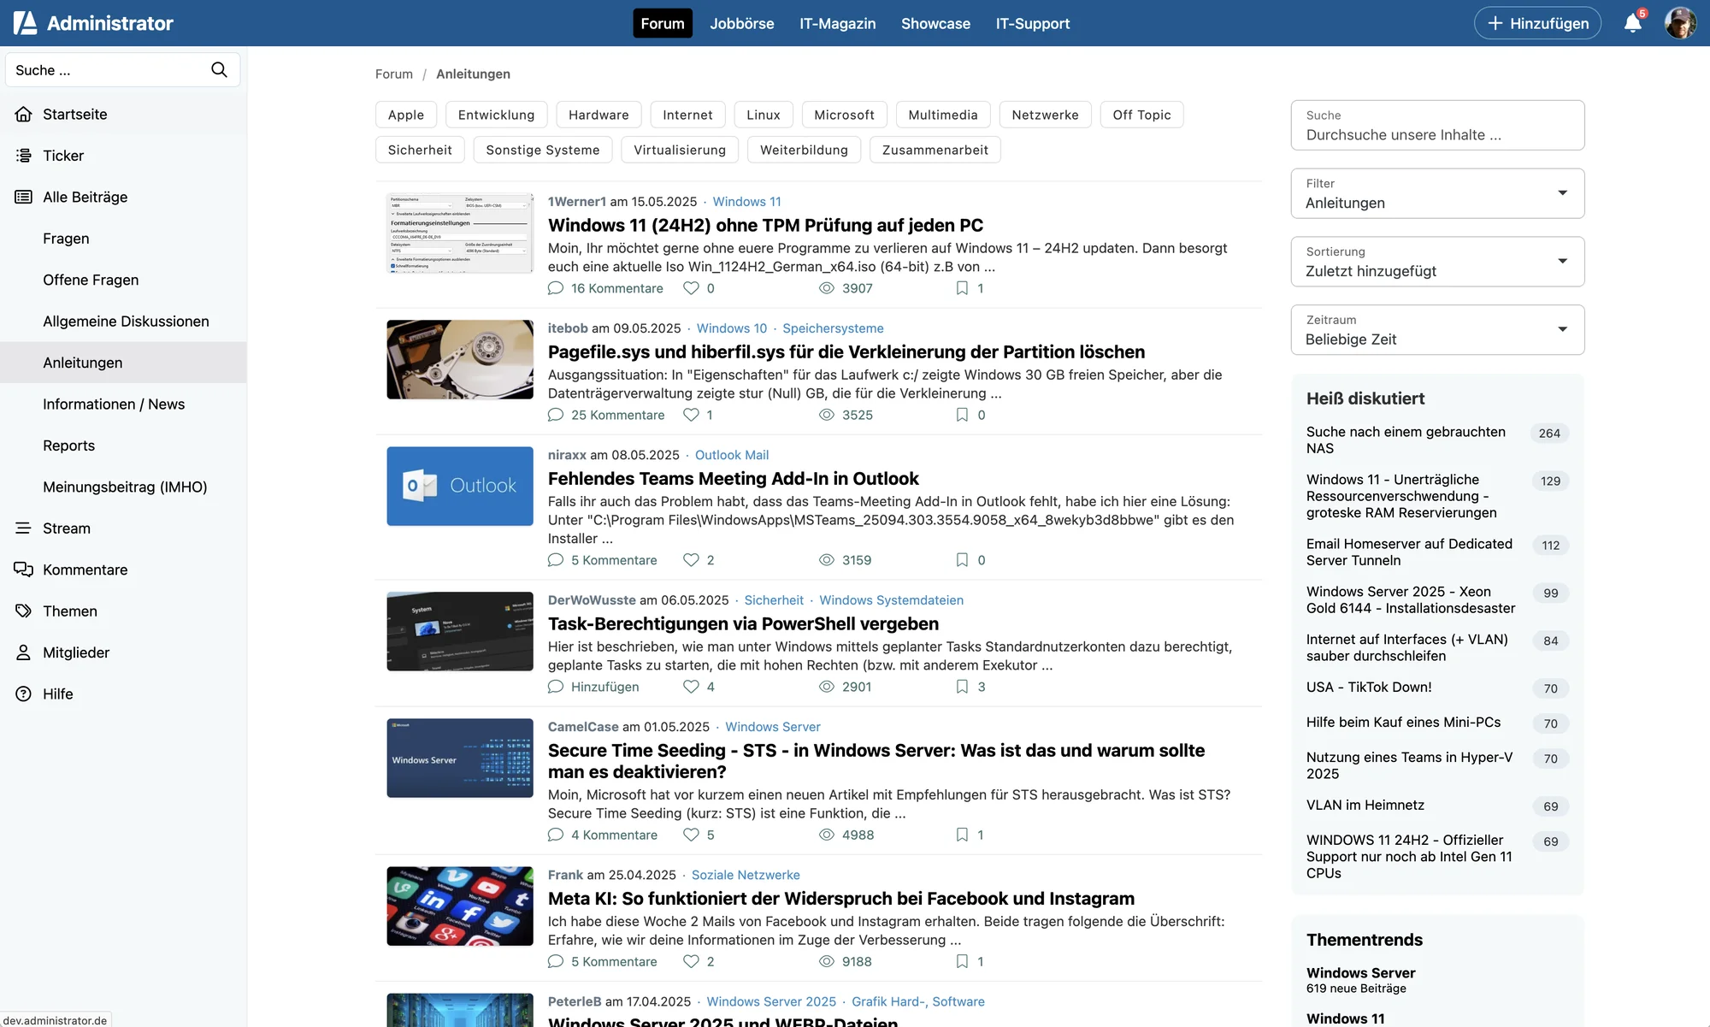This screenshot has height=1027, width=1710.
Task: Bookmark the Fehlendes Teams Meeting Add-In post
Action: 962,560
